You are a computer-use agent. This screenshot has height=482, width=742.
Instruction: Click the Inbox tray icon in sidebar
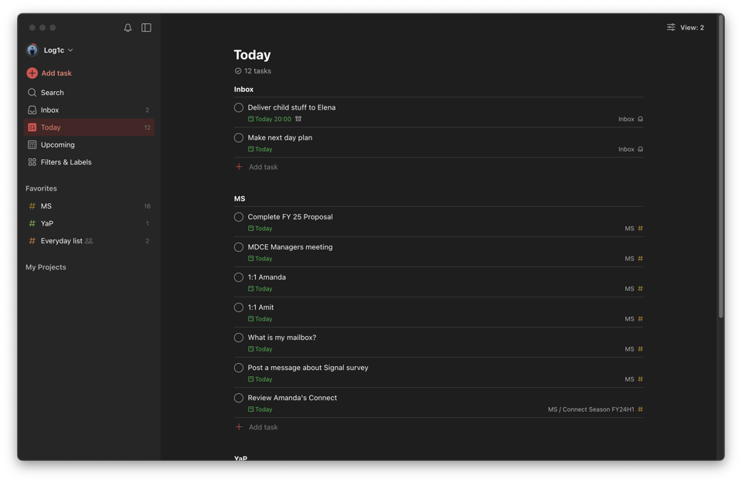(32, 110)
